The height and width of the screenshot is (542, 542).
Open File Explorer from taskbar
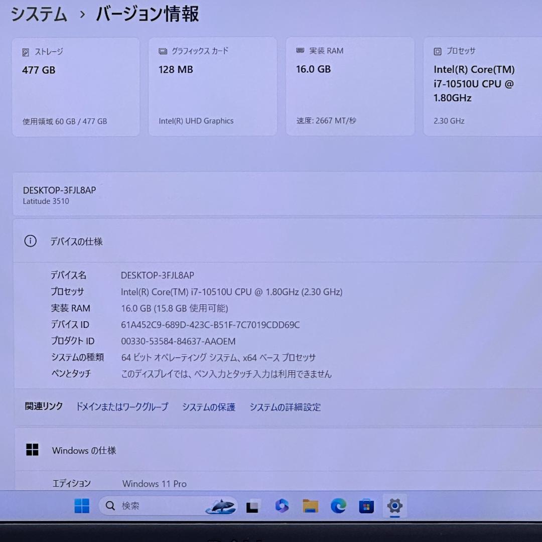tap(310, 506)
